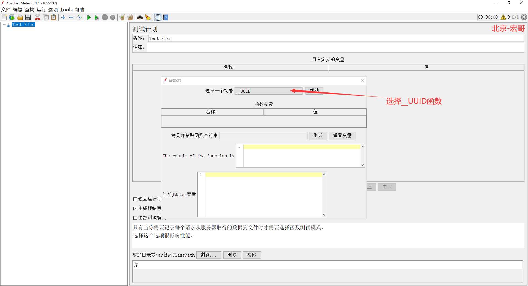The image size is (528, 286).
Task: Save the test plan with the floppy disk icon
Action: [28, 17]
